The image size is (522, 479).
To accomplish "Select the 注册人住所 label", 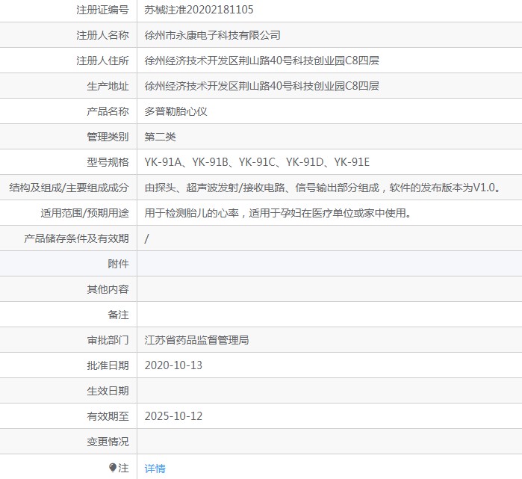I will pyautogui.click(x=102, y=61).
